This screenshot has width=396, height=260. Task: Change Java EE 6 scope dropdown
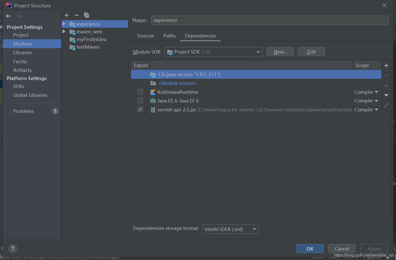click(x=366, y=101)
